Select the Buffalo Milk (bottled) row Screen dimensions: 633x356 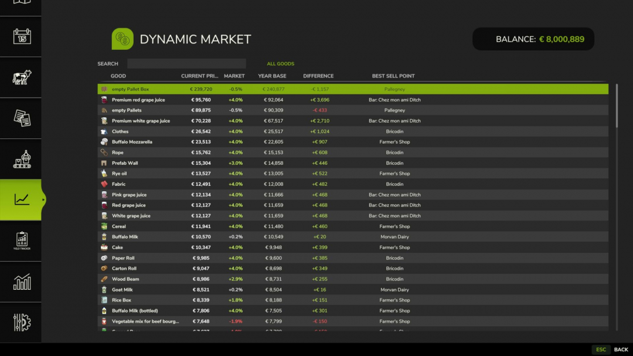tap(353, 311)
